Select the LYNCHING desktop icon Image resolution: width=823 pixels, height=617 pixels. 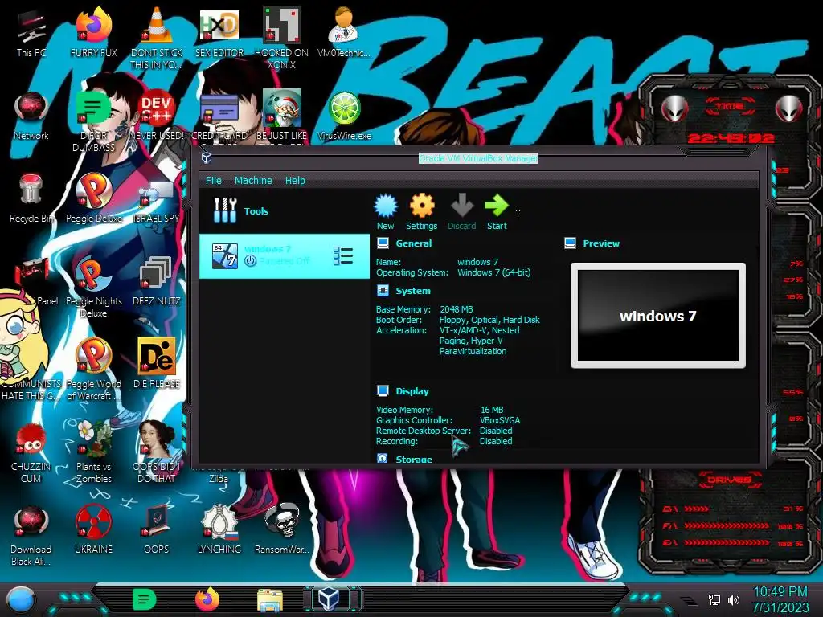tap(219, 530)
